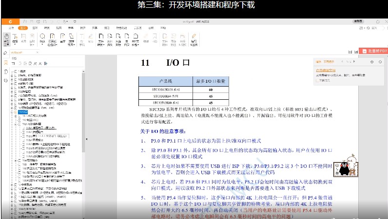Screen dimensions: 388x219
Task: Click the 未登录 login button
Action: [x=358, y=21]
